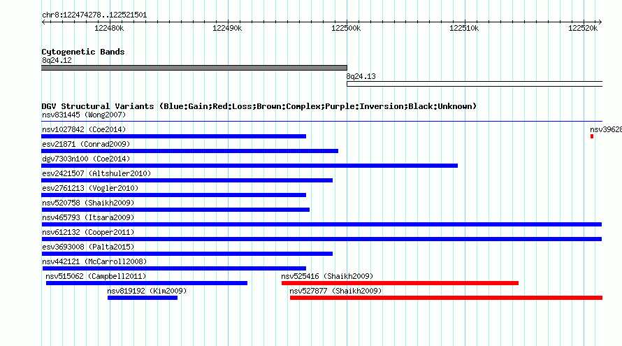This screenshot has width=622, height=346.
Task: Click the dgv7303n100 (Coe2014) label
Action: [x=86, y=159]
